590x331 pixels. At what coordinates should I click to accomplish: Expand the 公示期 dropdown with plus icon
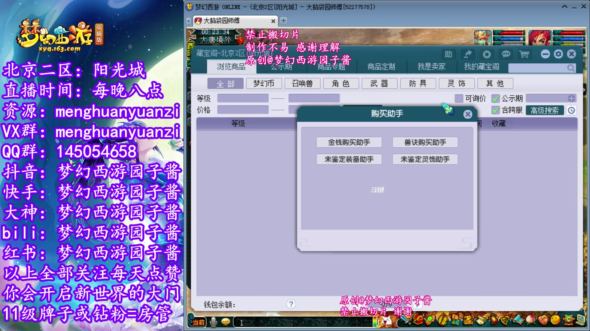click(x=571, y=98)
